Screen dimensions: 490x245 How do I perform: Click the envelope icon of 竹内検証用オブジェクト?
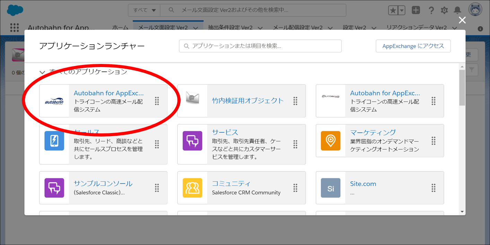tap(192, 98)
